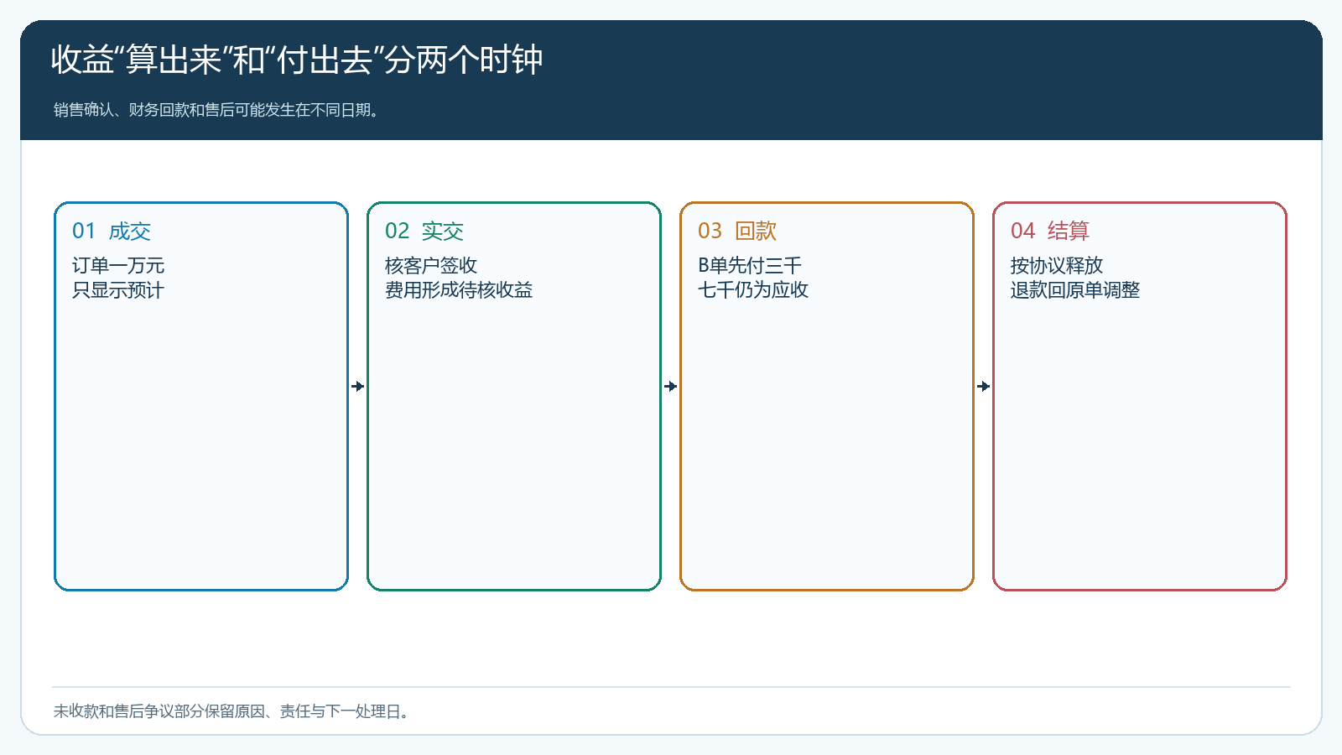Select the red-bordered 结算 card
1342x755 pixels.
click(x=1140, y=396)
